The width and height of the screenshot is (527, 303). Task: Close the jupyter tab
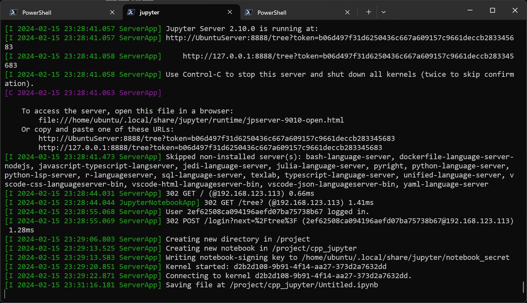[x=230, y=12]
